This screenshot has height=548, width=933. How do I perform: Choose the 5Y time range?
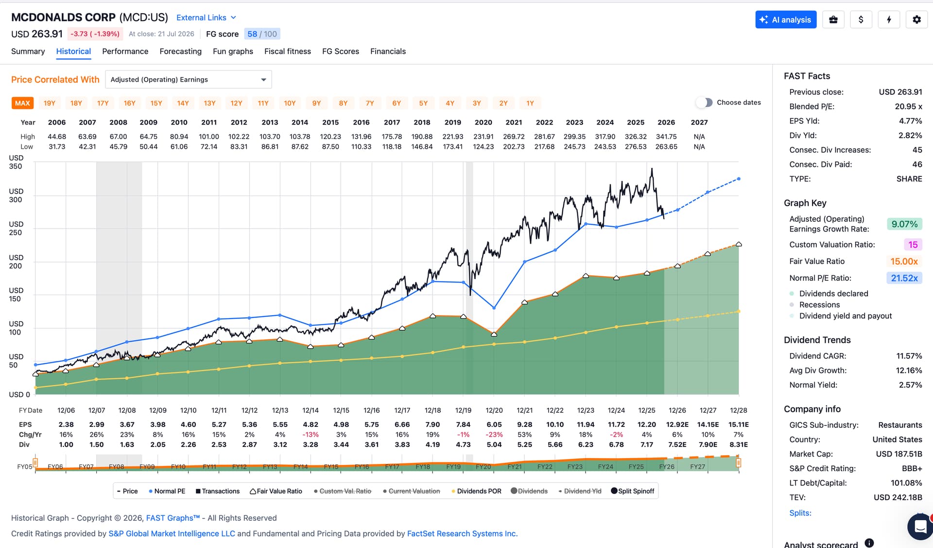423,103
